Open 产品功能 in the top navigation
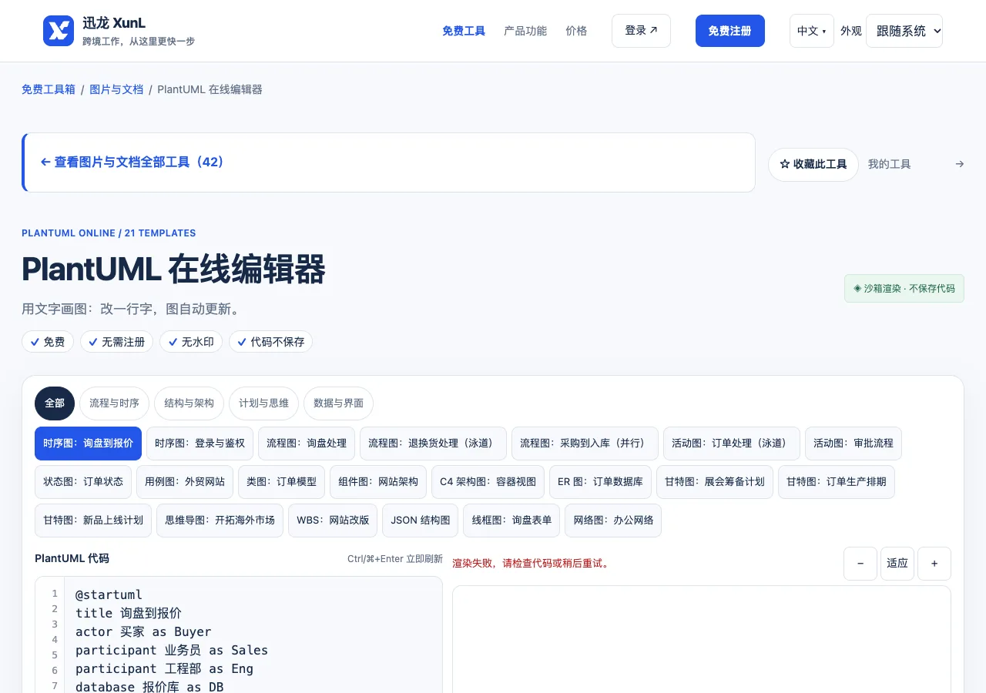The height and width of the screenshot is (693, 986). tap(525, 31)
